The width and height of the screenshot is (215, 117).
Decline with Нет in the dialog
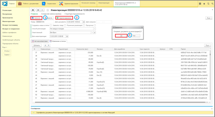click(x=134, y=36)
